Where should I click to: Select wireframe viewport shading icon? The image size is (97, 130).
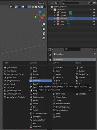tap(33, 7)
